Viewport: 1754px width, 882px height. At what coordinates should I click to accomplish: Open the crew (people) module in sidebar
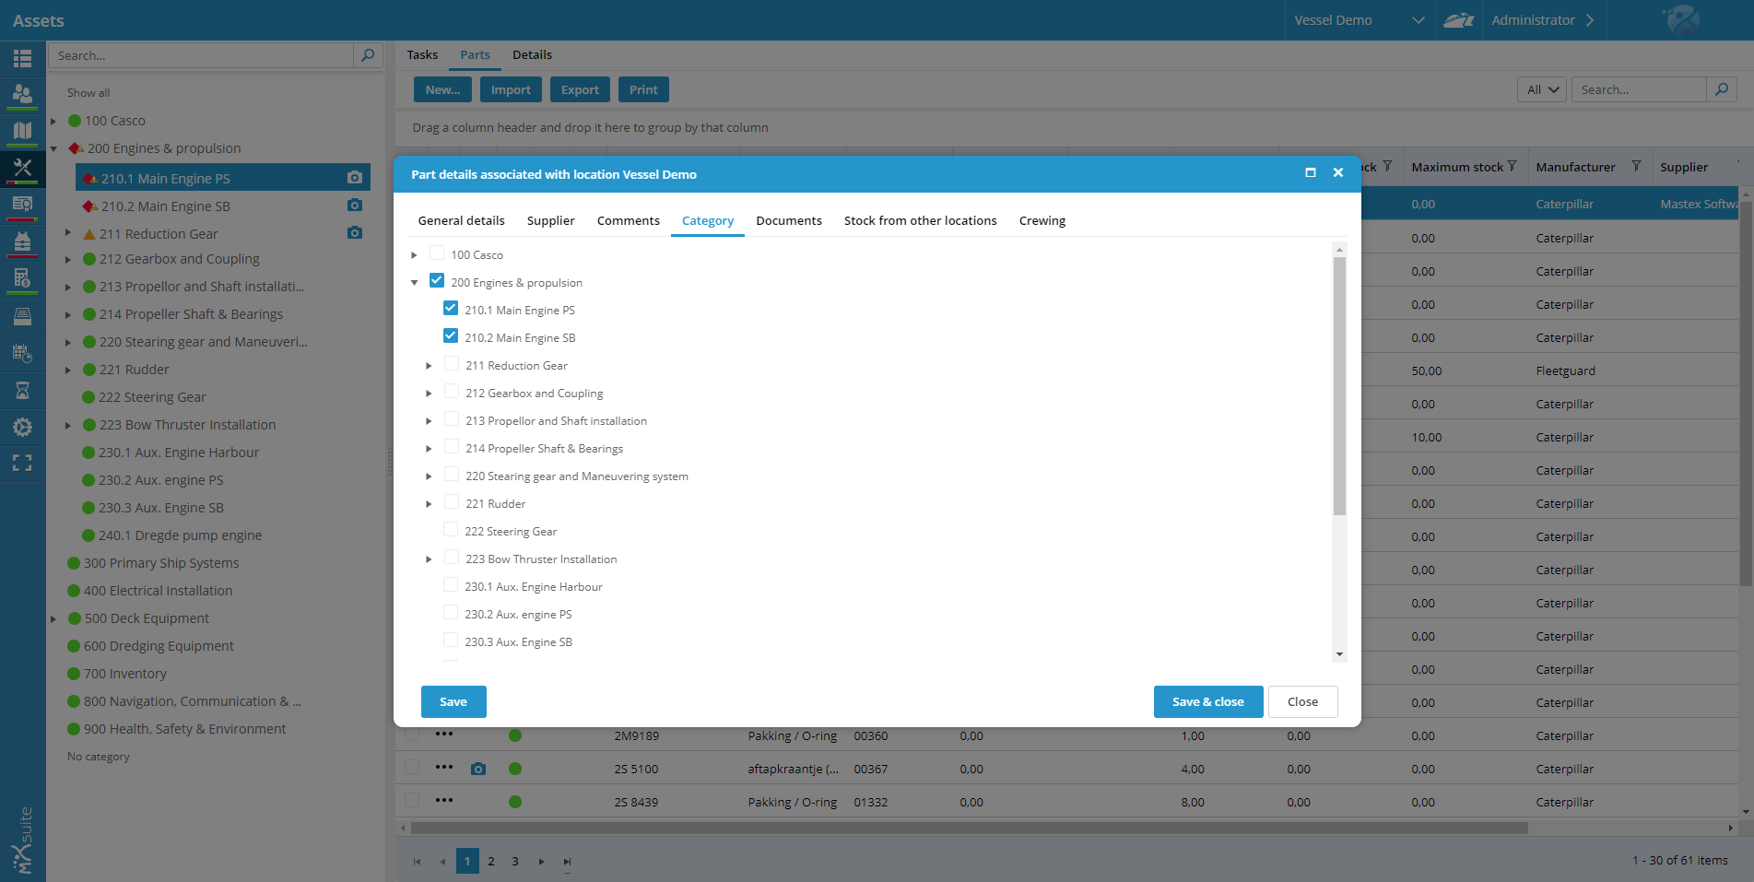[22, 94]
